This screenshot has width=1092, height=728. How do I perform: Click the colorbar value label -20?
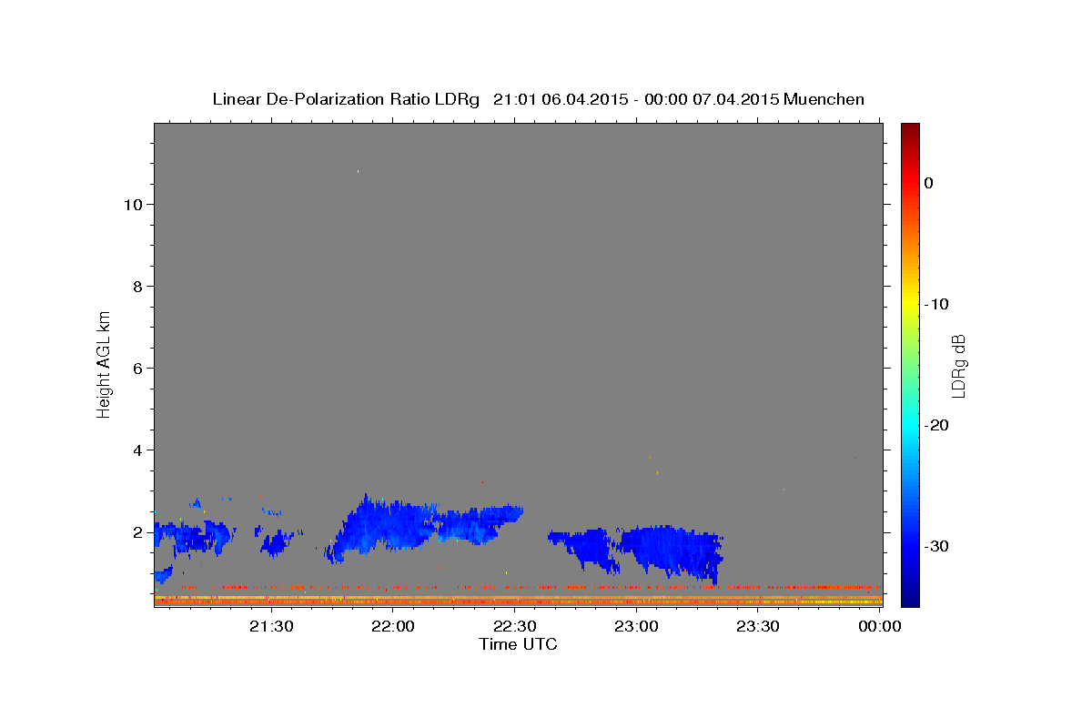(936, 425)
